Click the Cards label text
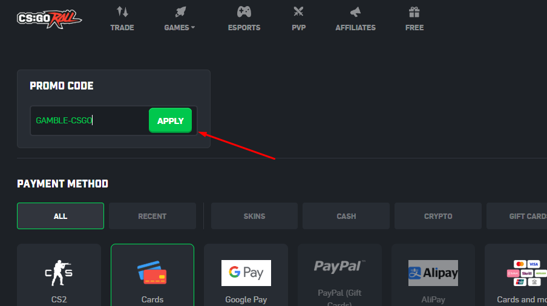The image size is (547, 306). tap(152, 299)
